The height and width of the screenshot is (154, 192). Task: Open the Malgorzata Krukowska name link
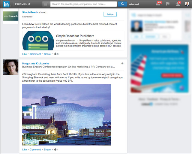[36, 63]
